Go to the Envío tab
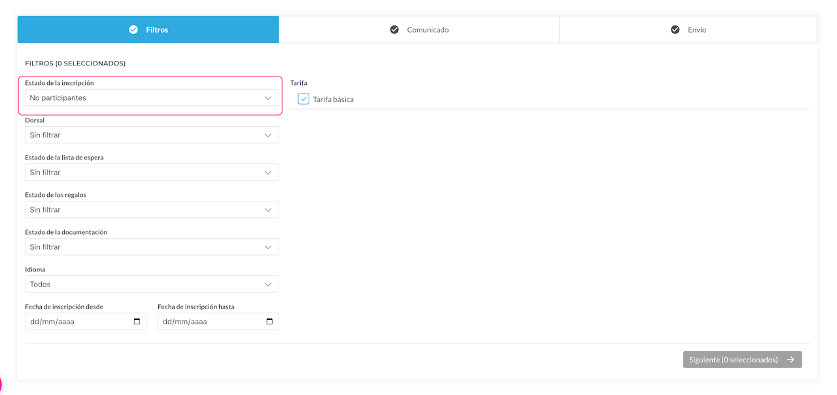This screenshot has height=395, width=837. (688, 30)
